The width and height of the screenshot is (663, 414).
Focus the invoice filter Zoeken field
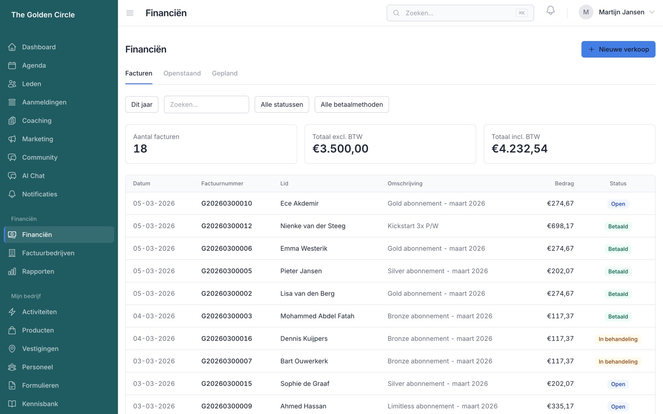pyautogui.click(x=206, y=104)
